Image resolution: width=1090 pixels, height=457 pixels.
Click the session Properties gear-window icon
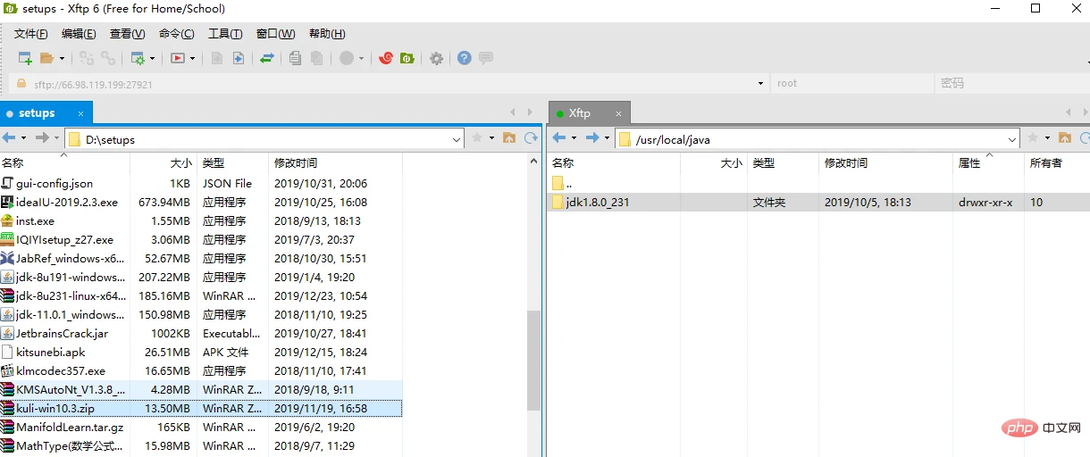[138, 58]
